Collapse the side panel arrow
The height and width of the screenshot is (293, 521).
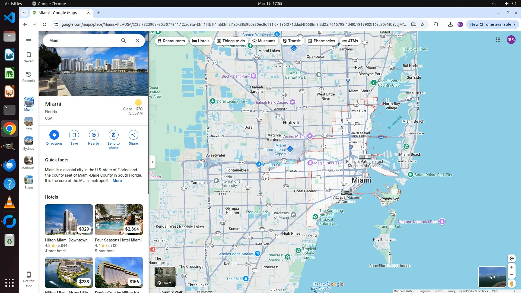(153, 162)
